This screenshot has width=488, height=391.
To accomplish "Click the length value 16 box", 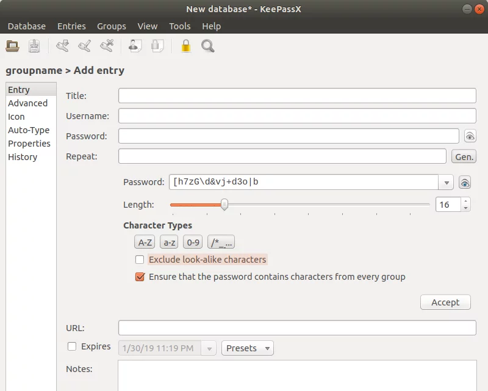I will [448, 205].
